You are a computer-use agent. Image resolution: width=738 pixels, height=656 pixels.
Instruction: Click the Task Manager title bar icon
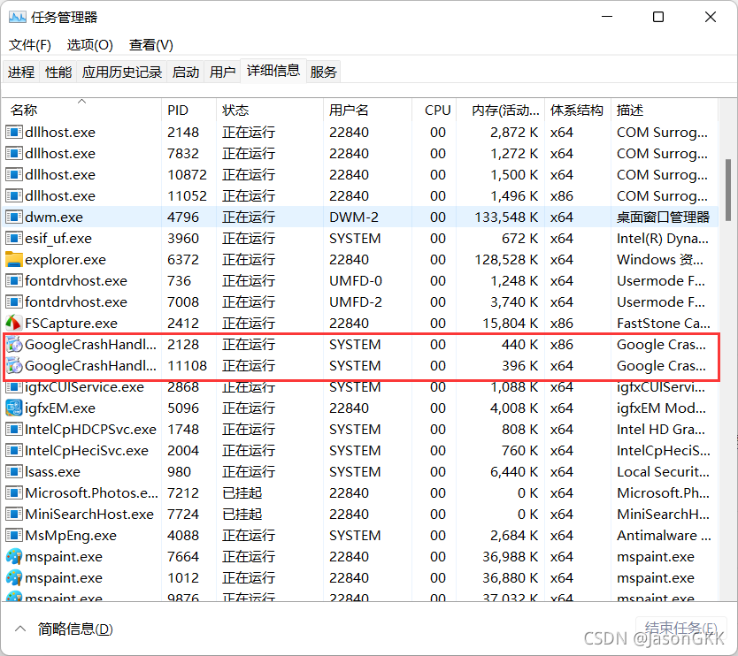point(18,18)
